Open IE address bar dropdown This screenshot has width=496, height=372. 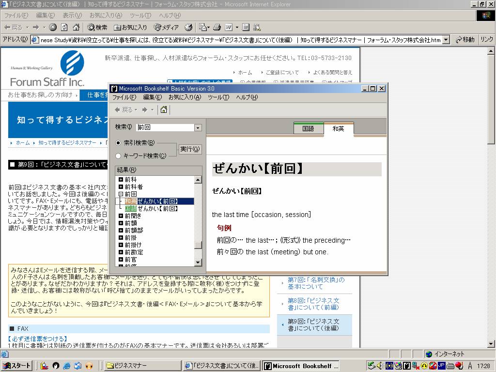(x=446, y=40)
